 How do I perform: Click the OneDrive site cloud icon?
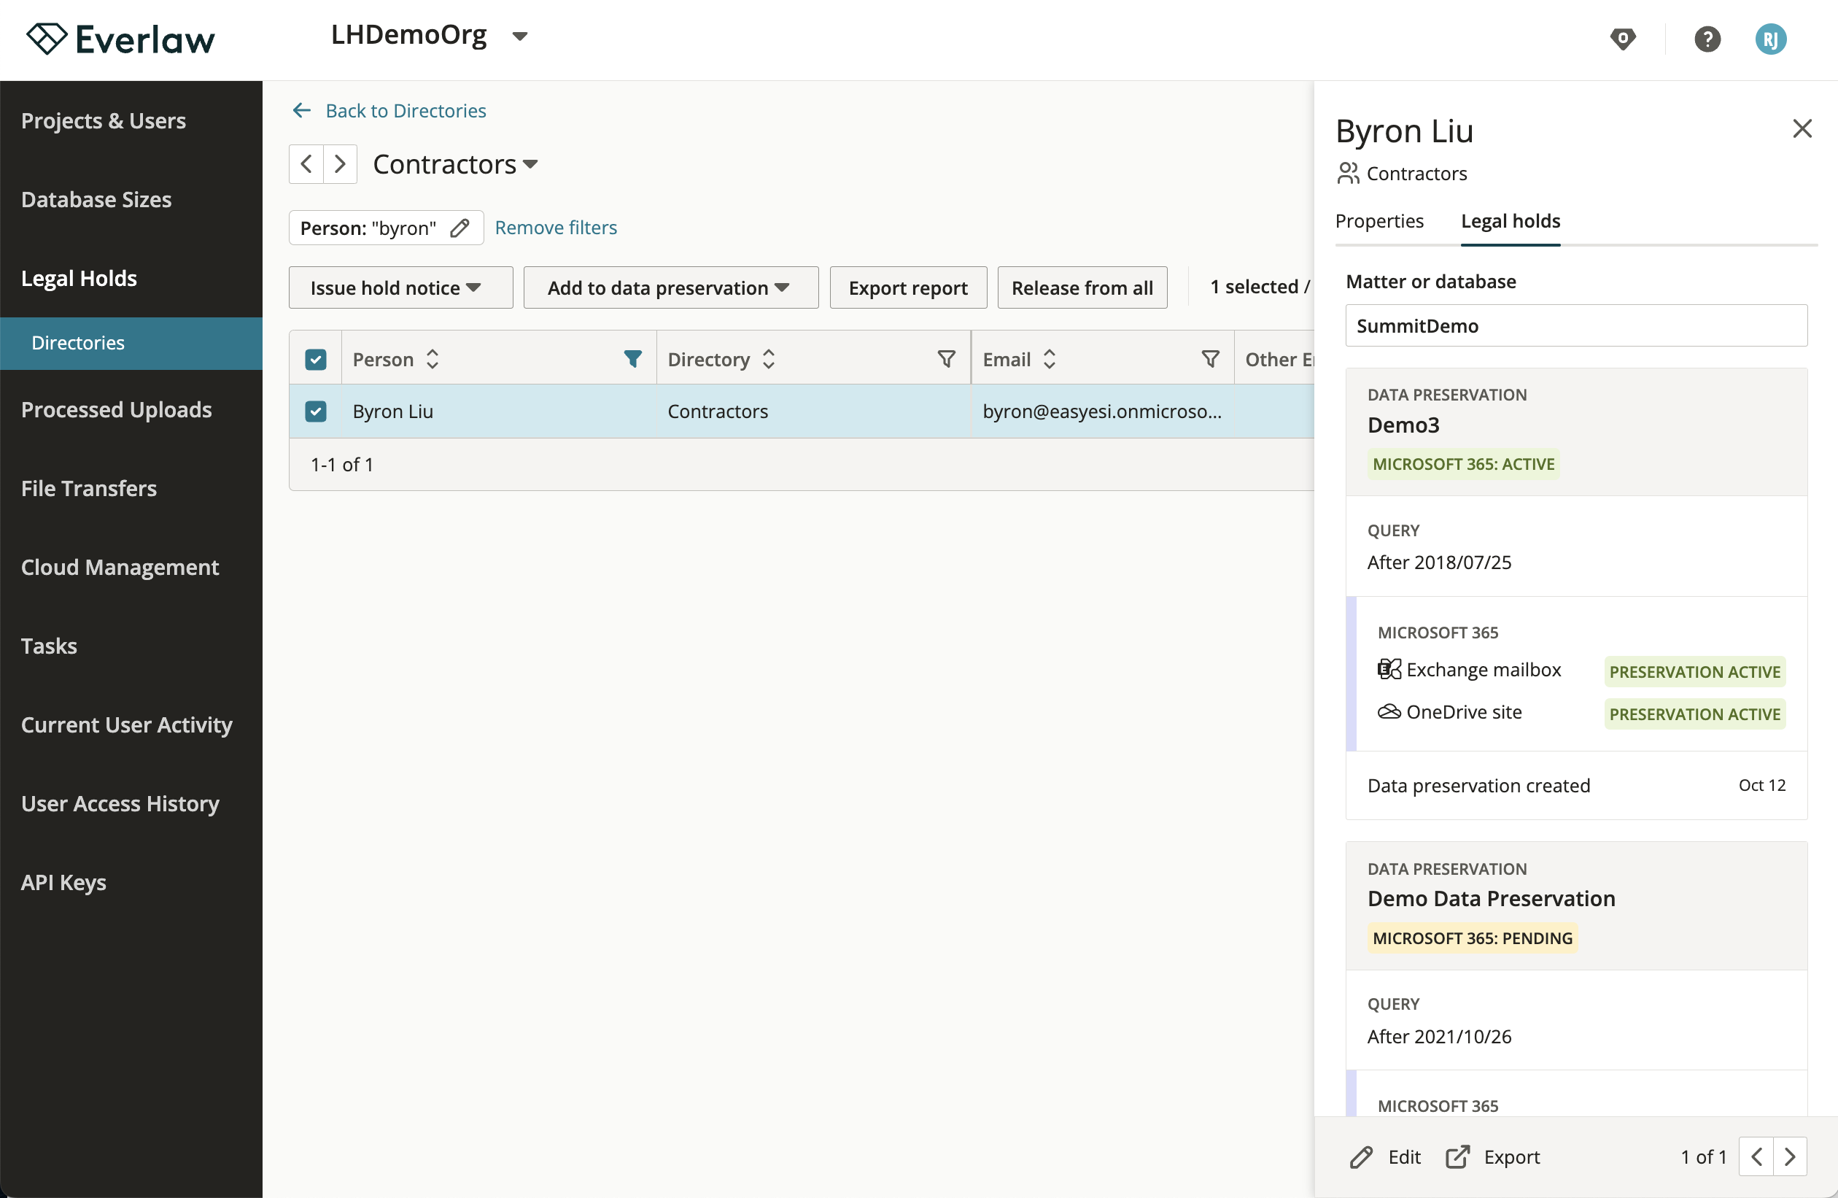pyautogui.click(x=1389, y=711)
